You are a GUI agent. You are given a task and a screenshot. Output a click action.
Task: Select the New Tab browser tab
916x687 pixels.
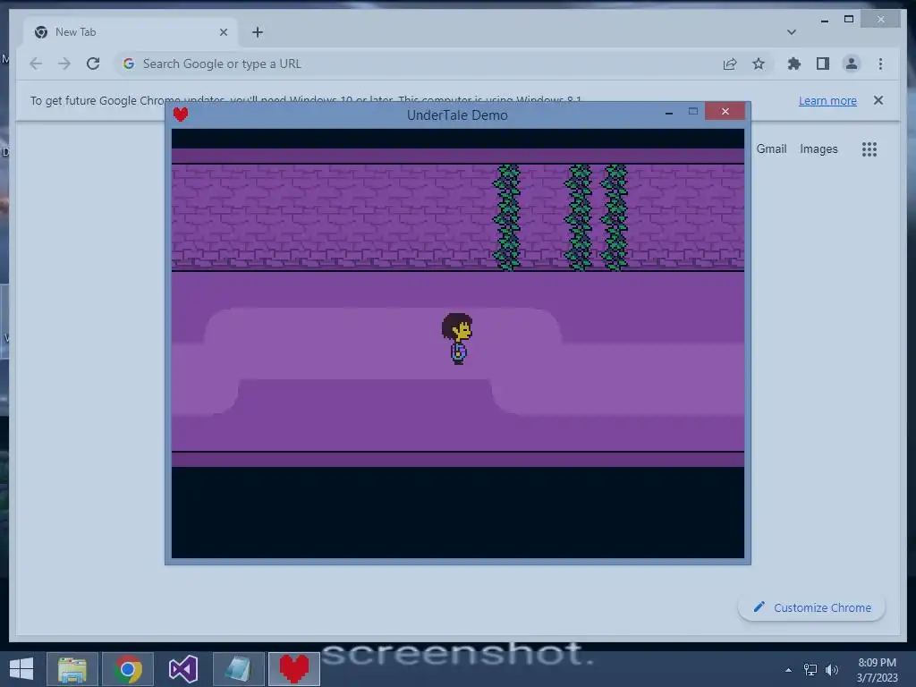click(131, 32)
